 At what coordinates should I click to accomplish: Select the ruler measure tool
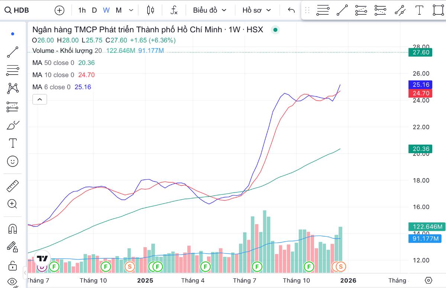(x=13, y=186)
